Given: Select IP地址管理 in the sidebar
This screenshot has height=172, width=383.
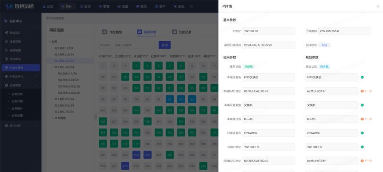Looking at the screenshot, I should pos(21,68).
